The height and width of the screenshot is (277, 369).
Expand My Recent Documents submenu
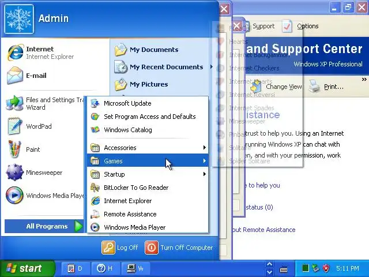pyautogui.click(x=164, y=67)
